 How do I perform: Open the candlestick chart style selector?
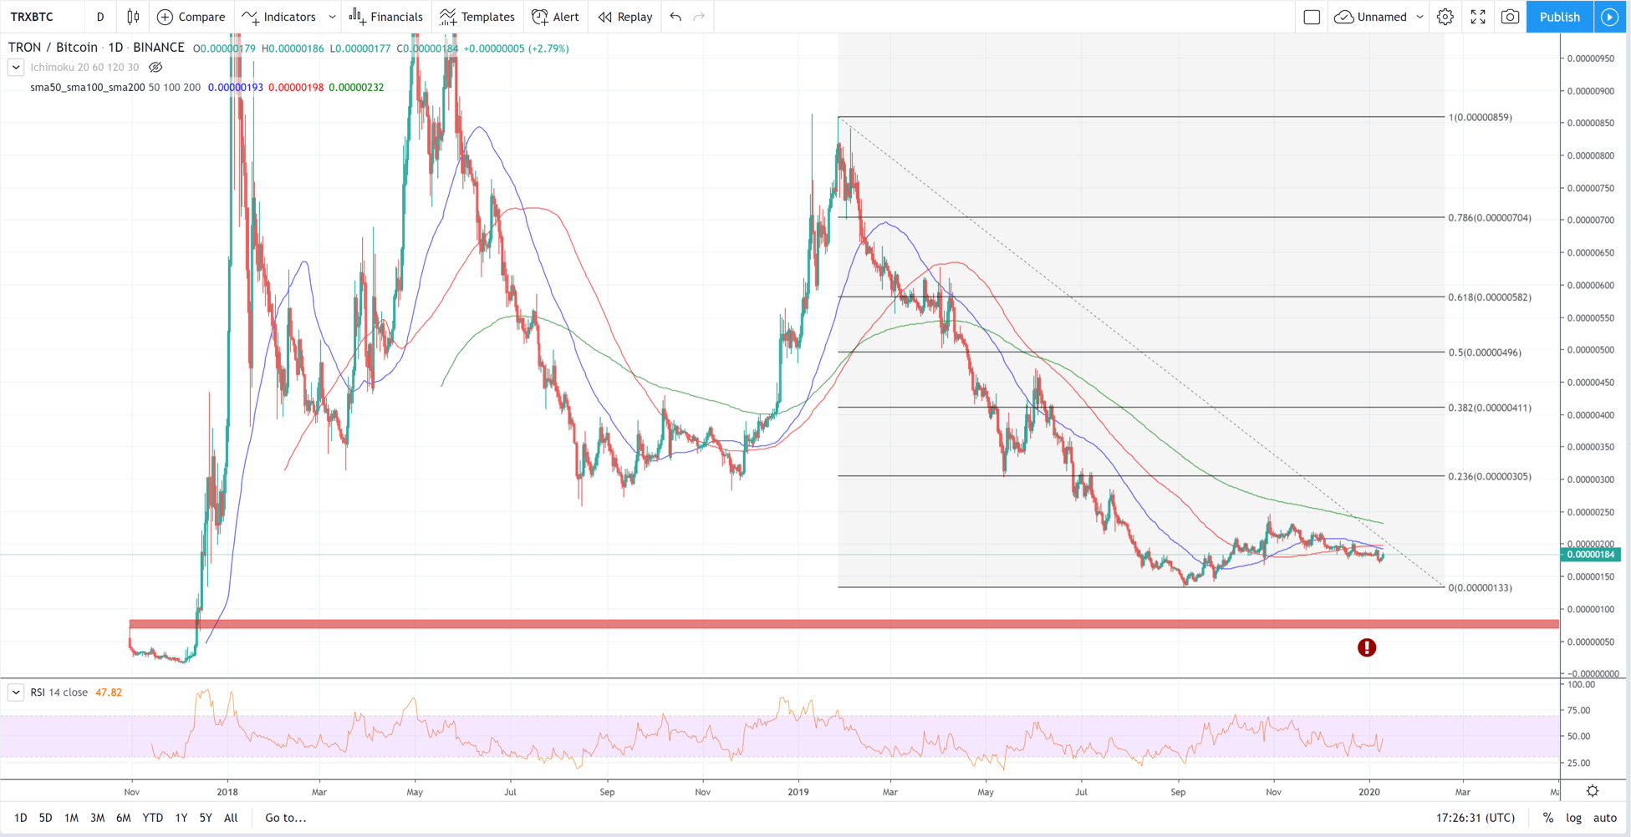tap(133, 17)
